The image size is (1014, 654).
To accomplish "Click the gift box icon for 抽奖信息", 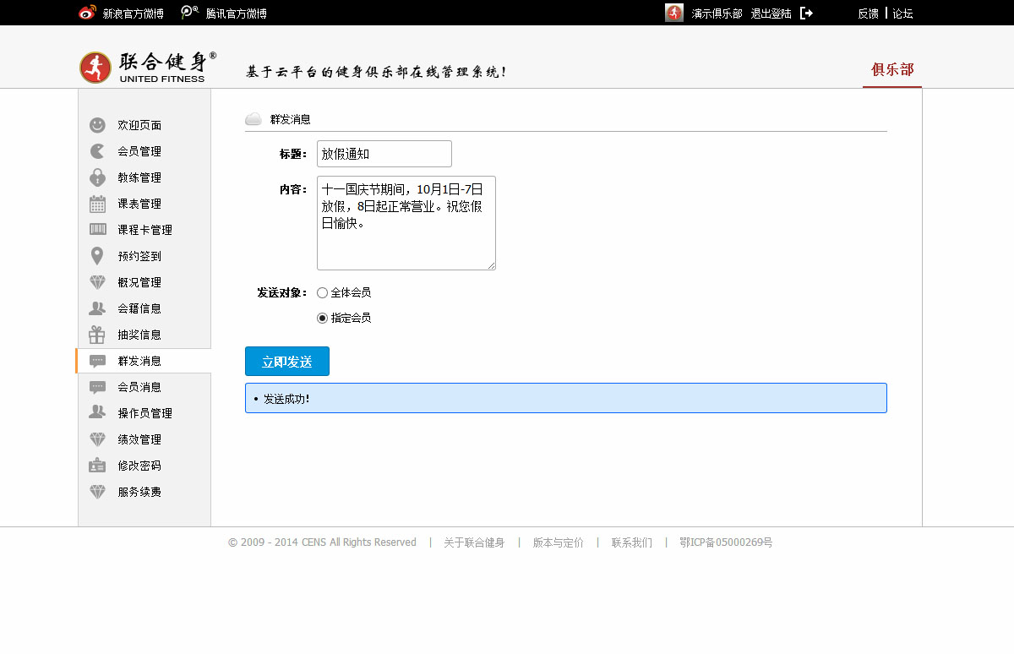I will point(98,335).
